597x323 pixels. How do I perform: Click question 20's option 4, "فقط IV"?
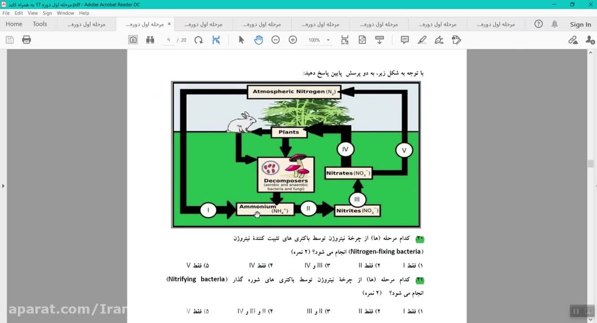[x=261, y=266]
